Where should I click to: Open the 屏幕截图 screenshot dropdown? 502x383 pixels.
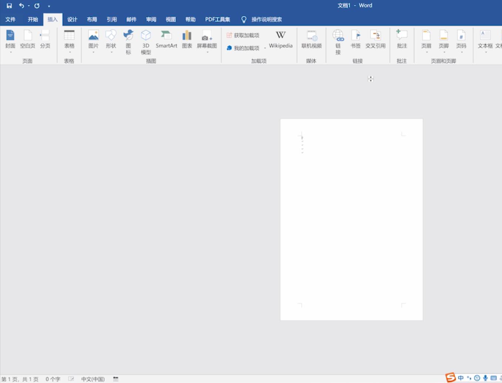pos(207,41)
